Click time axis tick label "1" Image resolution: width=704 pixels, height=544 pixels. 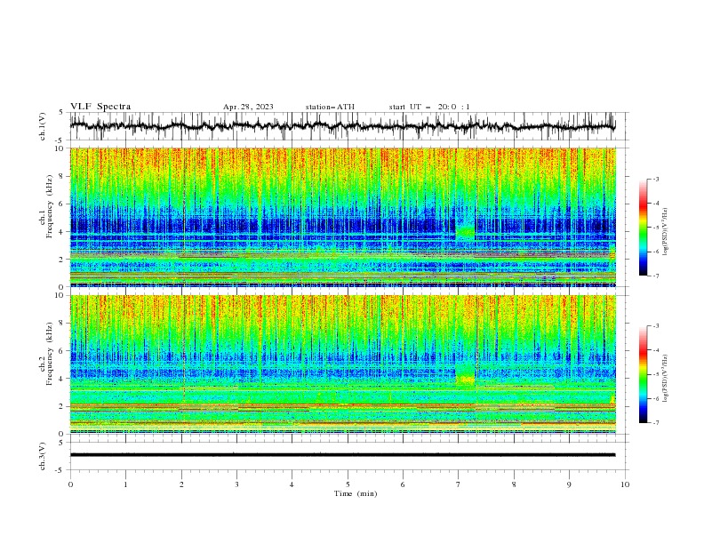[125, 484]
